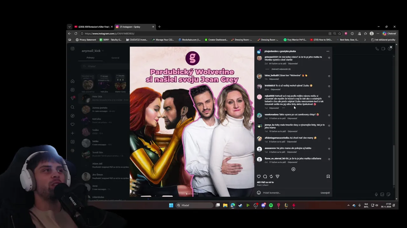Open comment bubble icon under post
The height and width of the screenshot is (228, 407).
click(265, 176)
